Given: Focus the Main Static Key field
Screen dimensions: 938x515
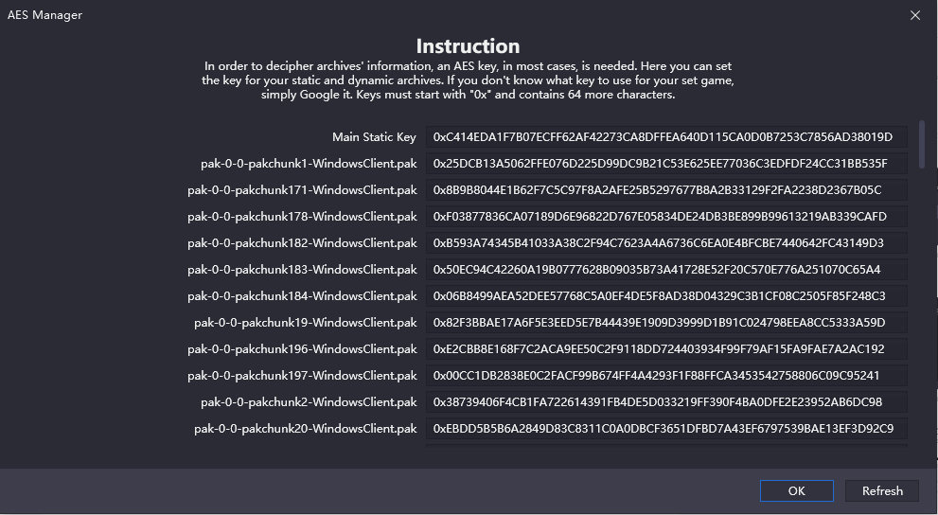Looking at the screenshot, I should (x=666, y=137).
